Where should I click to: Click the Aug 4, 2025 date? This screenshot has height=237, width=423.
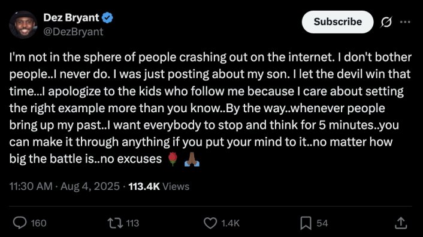[90, 186]
